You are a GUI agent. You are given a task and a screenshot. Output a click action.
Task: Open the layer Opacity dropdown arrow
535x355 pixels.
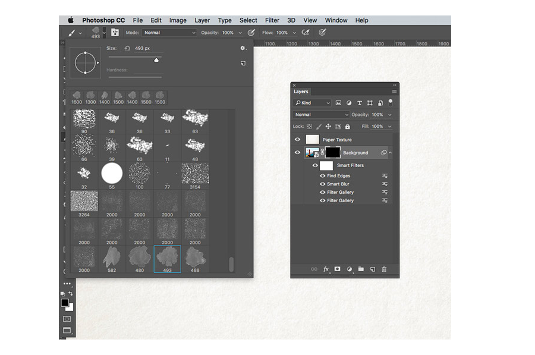[389, 115]
